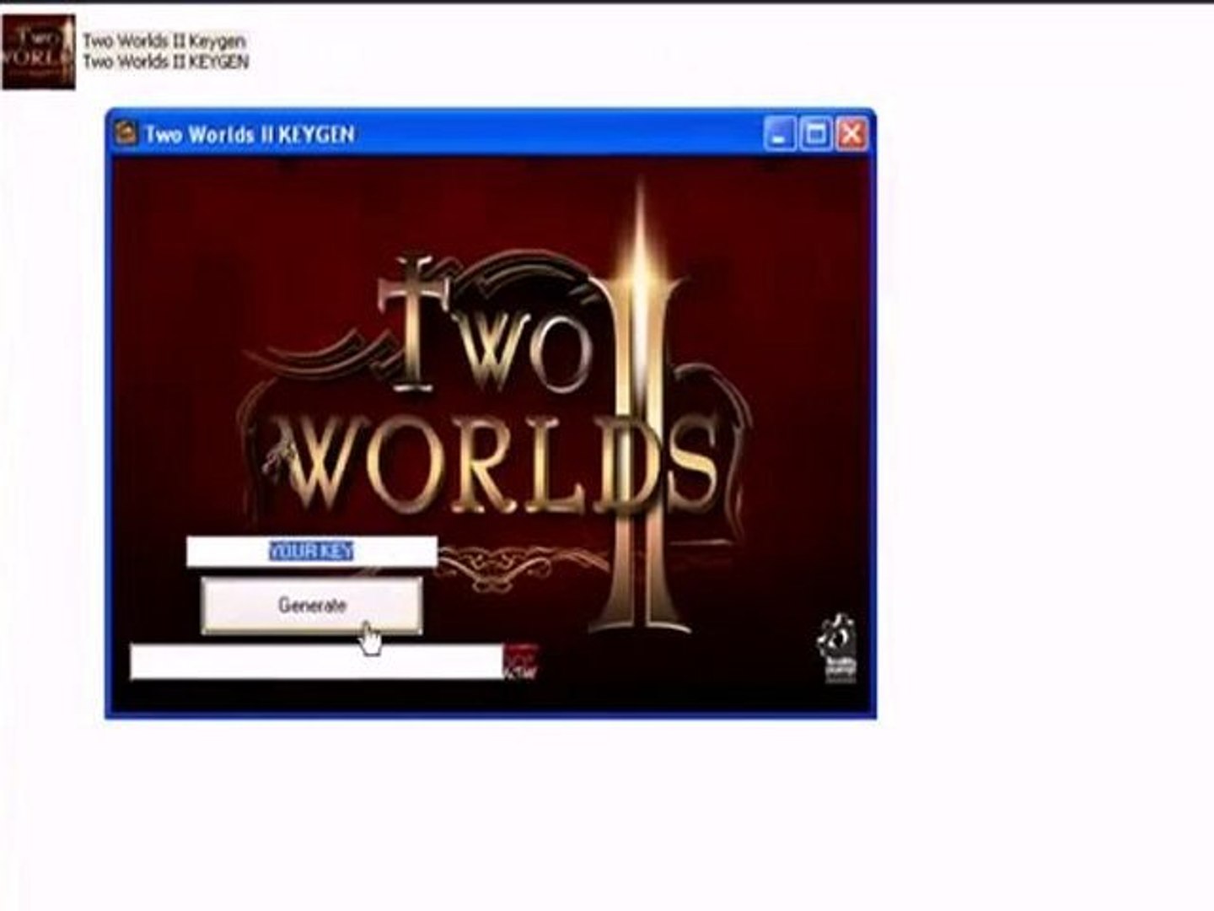Click the 'Two Worlds II Keygen' title text
The height and width of the screenshot is (911, 1214).
click(164, 40)
